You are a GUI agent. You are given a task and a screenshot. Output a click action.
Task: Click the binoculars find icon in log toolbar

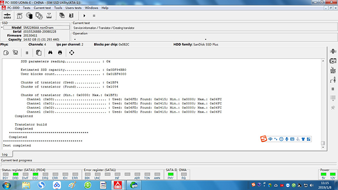click(x=50, y=52)
